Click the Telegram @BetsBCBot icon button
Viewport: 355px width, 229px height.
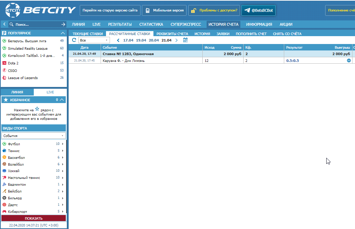(258, 10)
